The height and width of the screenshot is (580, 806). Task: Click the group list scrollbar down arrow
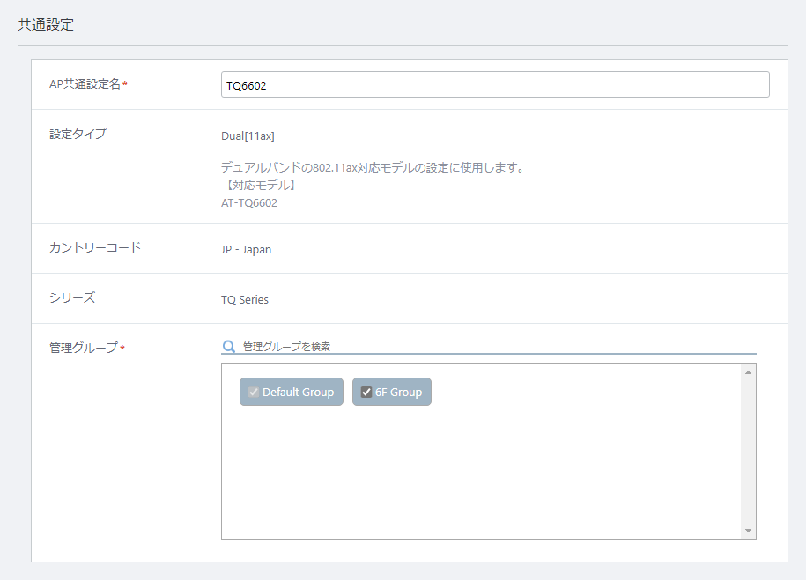[748, 531]
